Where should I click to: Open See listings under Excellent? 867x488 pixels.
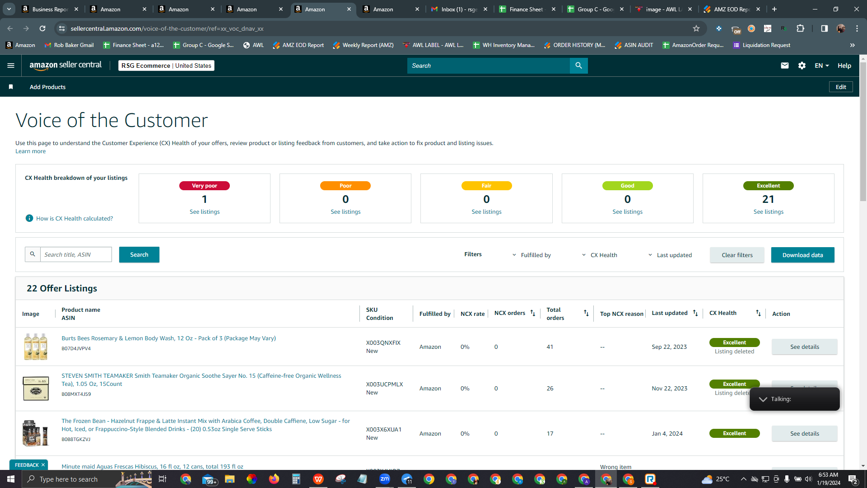(x=768, y=211)
